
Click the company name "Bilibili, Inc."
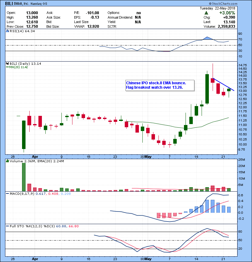click(x=21, y=3)
